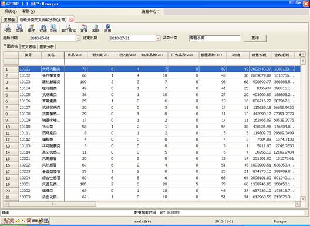This screenshot has height=226, width=310.
Task: Switch to the 平面表格 sub-tab
Action: pyautogui.click(x=11, y=46)
